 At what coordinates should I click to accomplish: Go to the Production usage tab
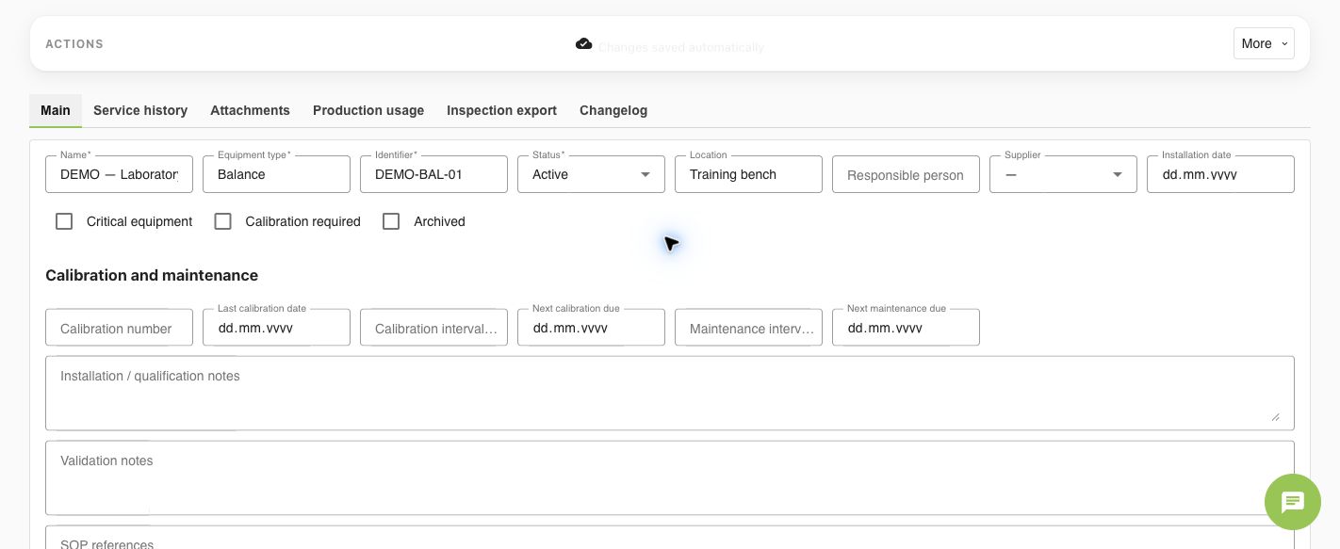(368, 110)
